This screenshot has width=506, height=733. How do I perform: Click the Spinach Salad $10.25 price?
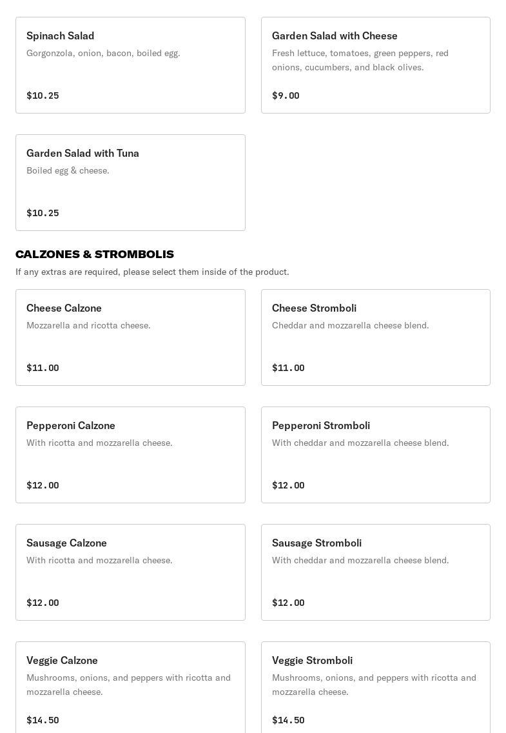coord(43,95)
